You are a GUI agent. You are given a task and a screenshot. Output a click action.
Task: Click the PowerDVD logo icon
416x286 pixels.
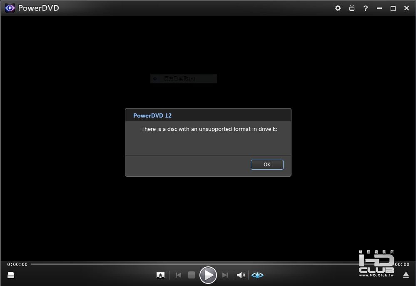(10, 8)
